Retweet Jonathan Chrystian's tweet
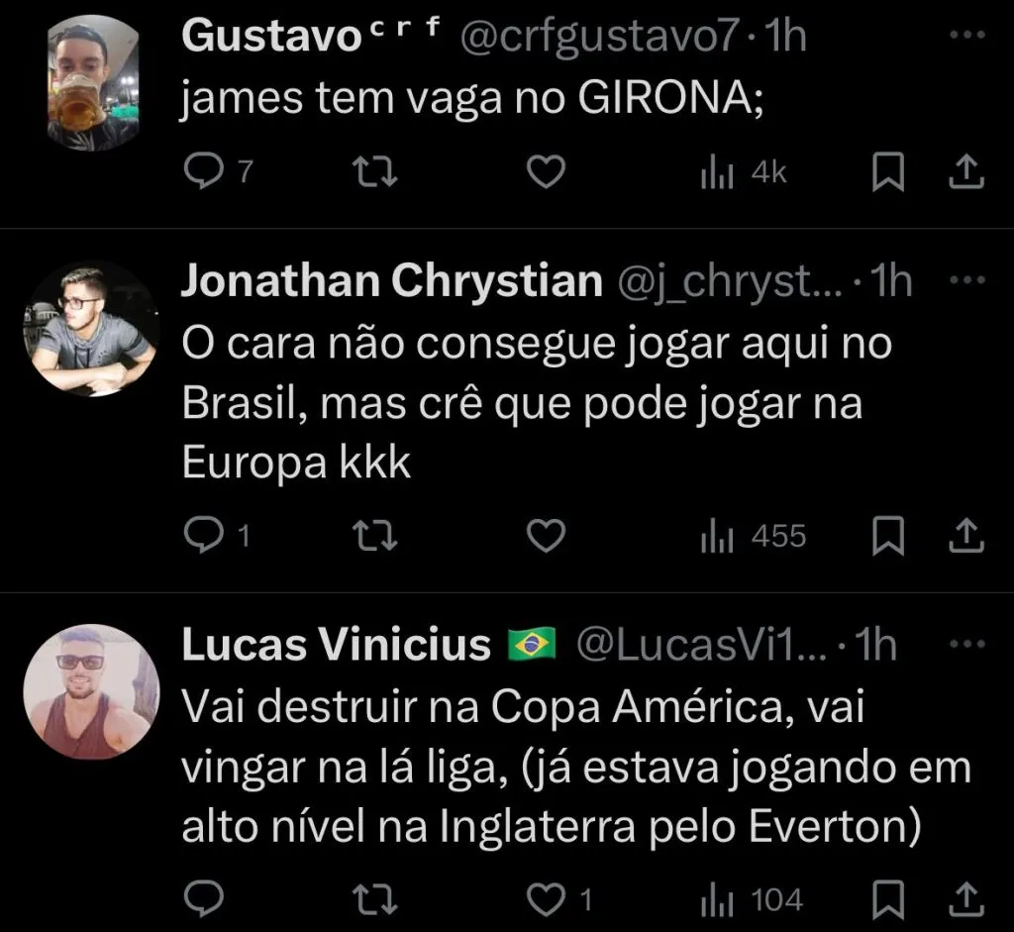The height and width of the screenshot is (932, 1014). [x=376, y=536]
